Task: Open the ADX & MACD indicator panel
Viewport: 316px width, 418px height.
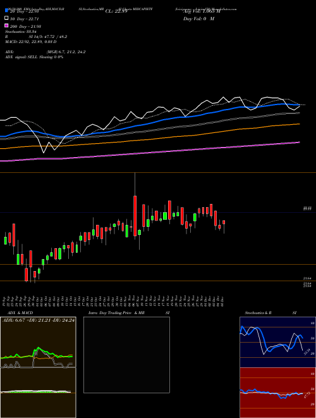Action: [x=38, y=367]
